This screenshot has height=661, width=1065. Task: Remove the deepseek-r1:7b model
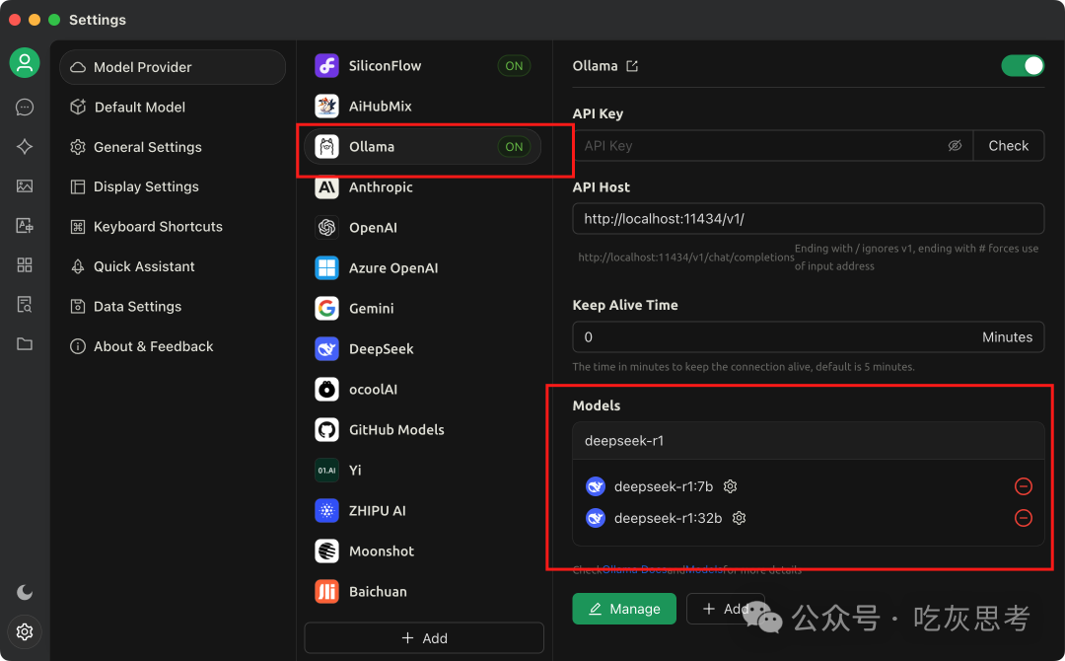click(x=1023, y=486)
